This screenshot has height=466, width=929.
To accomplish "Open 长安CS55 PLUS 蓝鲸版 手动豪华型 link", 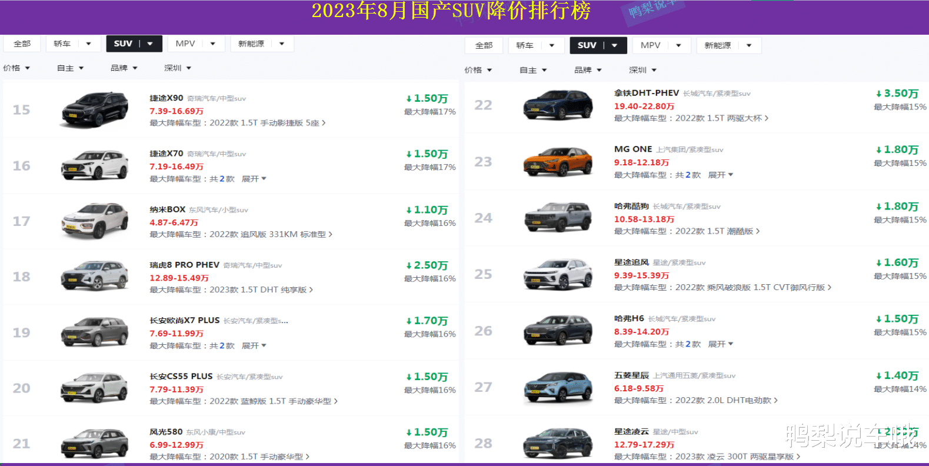I will coord(244,401).
